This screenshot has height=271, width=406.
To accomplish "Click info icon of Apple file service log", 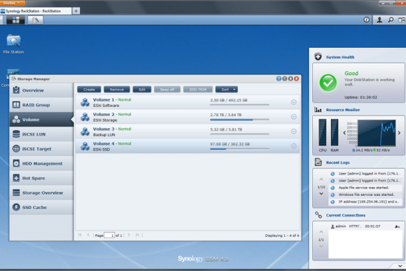I will point(332,188).
